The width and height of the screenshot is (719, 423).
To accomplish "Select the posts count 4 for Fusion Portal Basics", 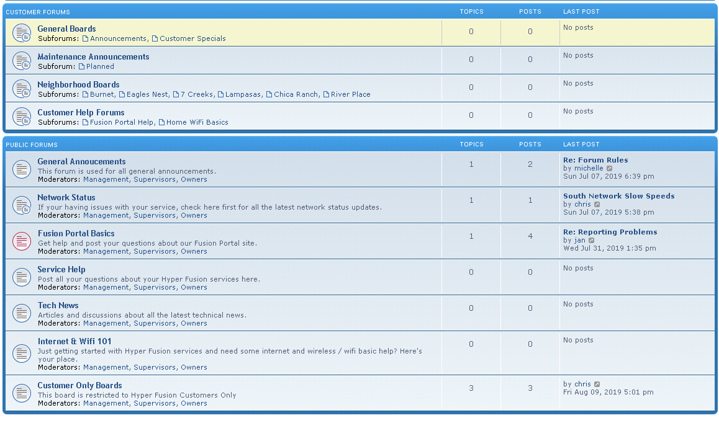I will [530, 236].
